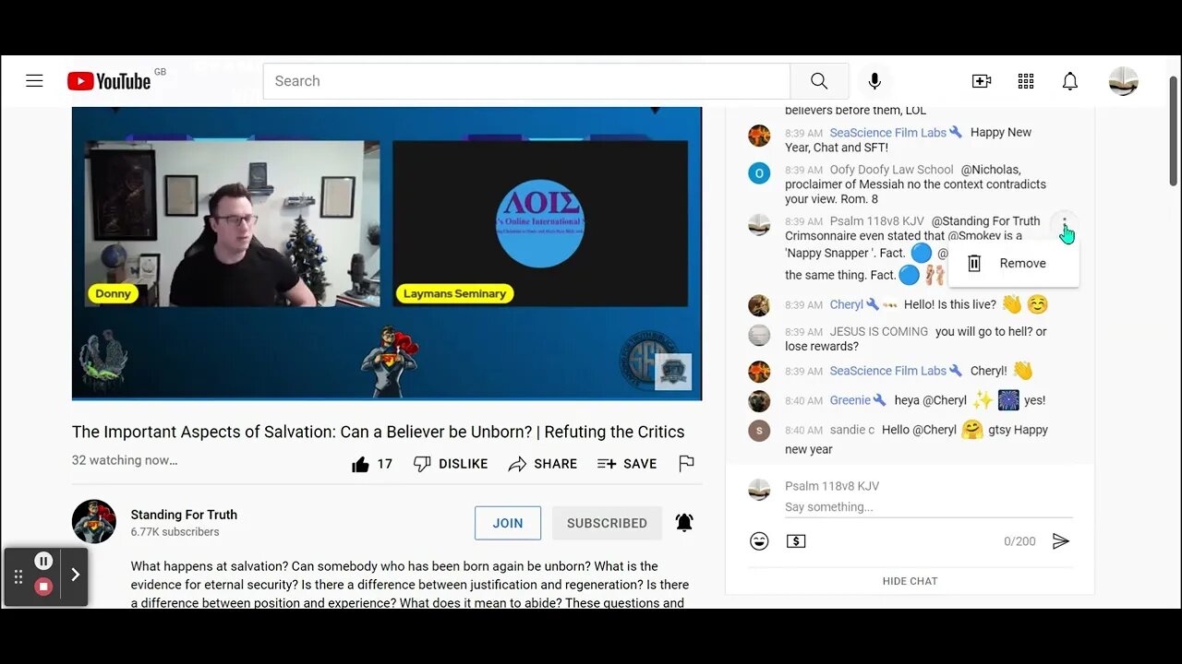
Task: Open the notifications bell in the header
Action: 1070,81
